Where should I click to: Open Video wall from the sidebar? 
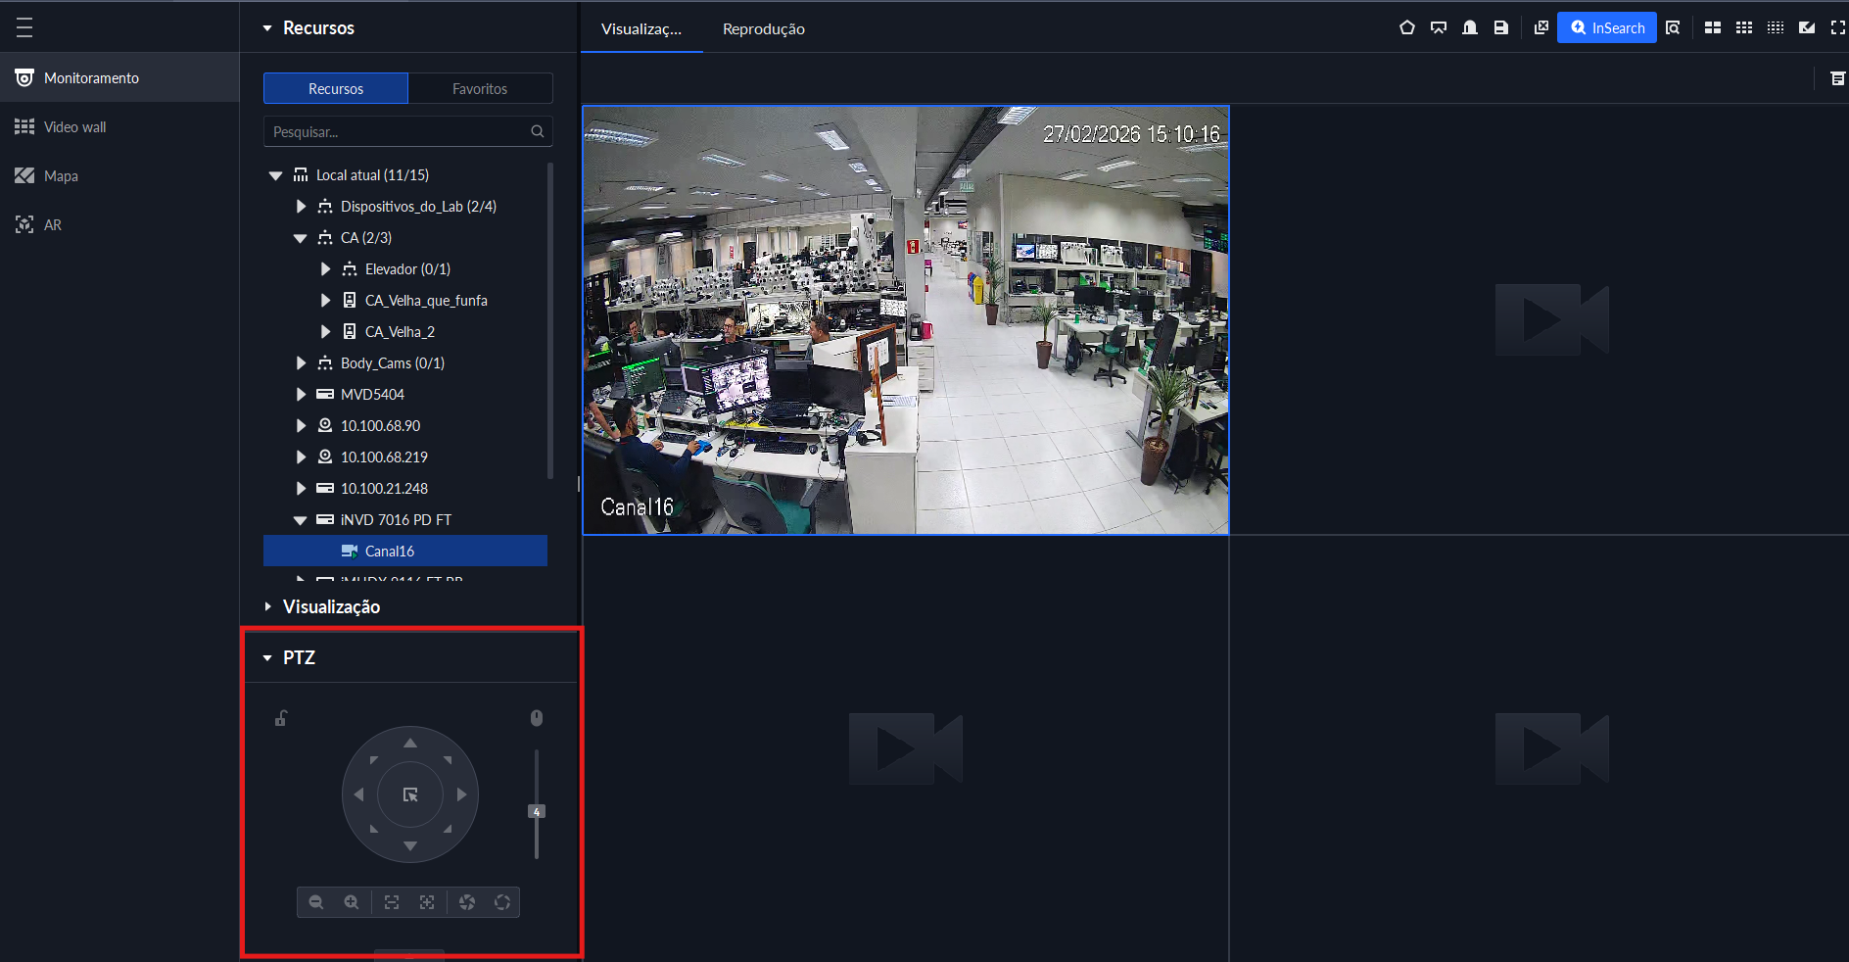click(x=74, y=127)
